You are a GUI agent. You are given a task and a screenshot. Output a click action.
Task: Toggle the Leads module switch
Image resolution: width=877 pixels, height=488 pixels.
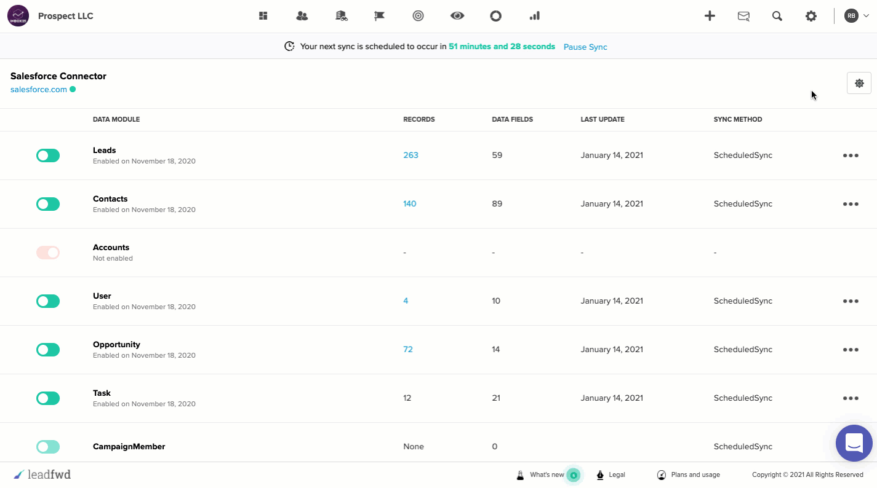tap(48, 155)
